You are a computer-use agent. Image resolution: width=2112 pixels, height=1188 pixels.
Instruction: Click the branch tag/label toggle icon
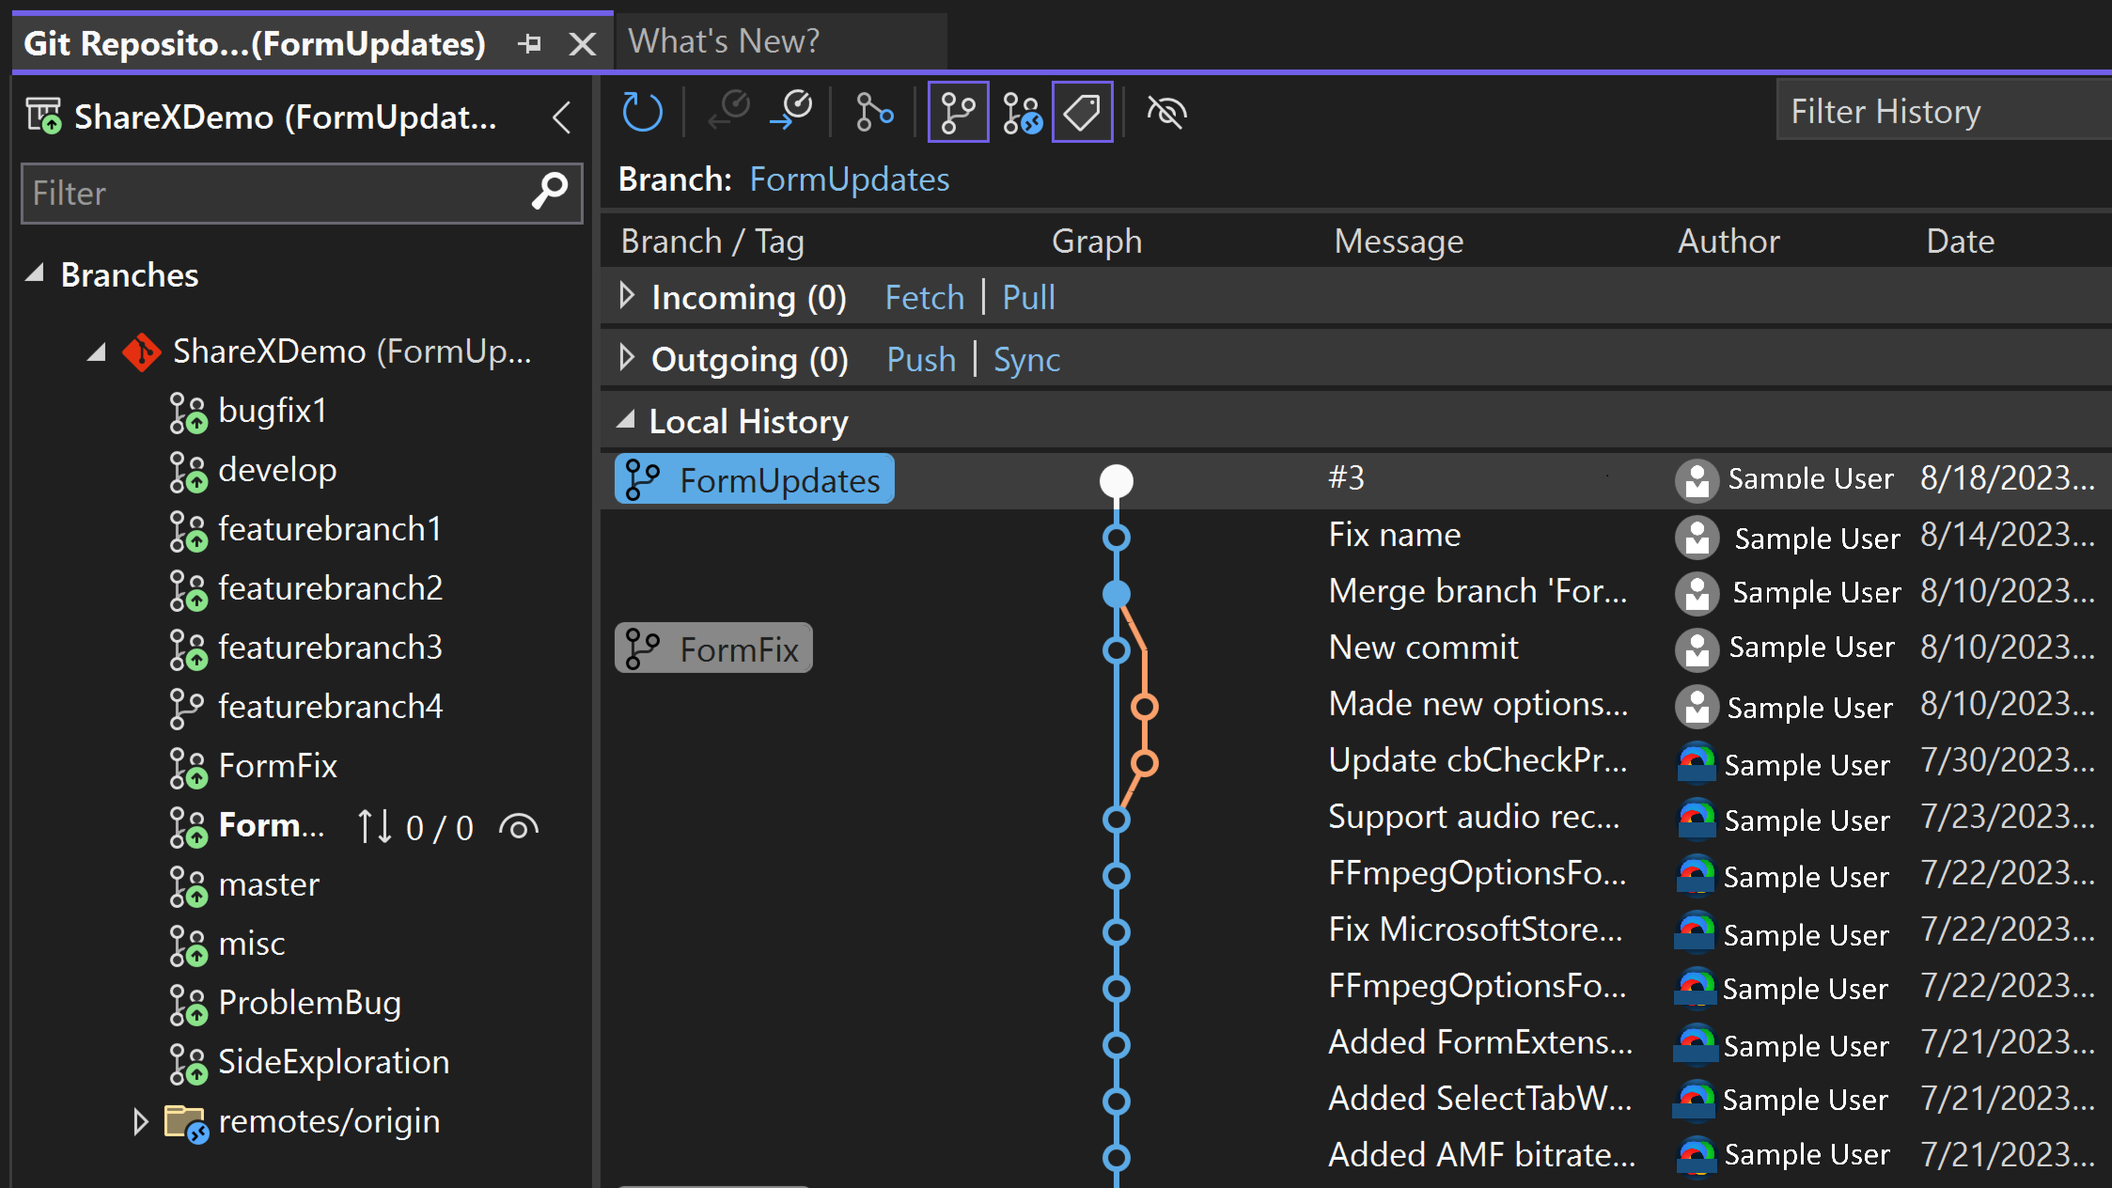[x=1087, y=113]
